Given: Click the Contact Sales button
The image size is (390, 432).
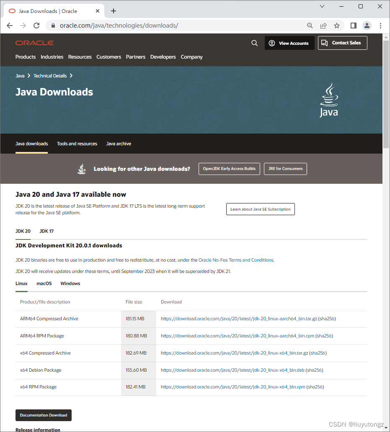Looking at the screenshot, I should [x=343, y=43].
